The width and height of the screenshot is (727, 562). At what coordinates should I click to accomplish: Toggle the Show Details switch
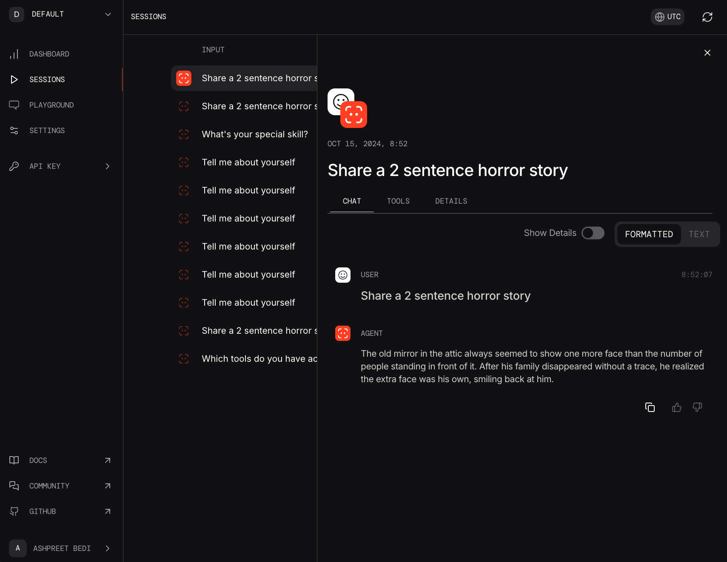click(x=593, y=233)
